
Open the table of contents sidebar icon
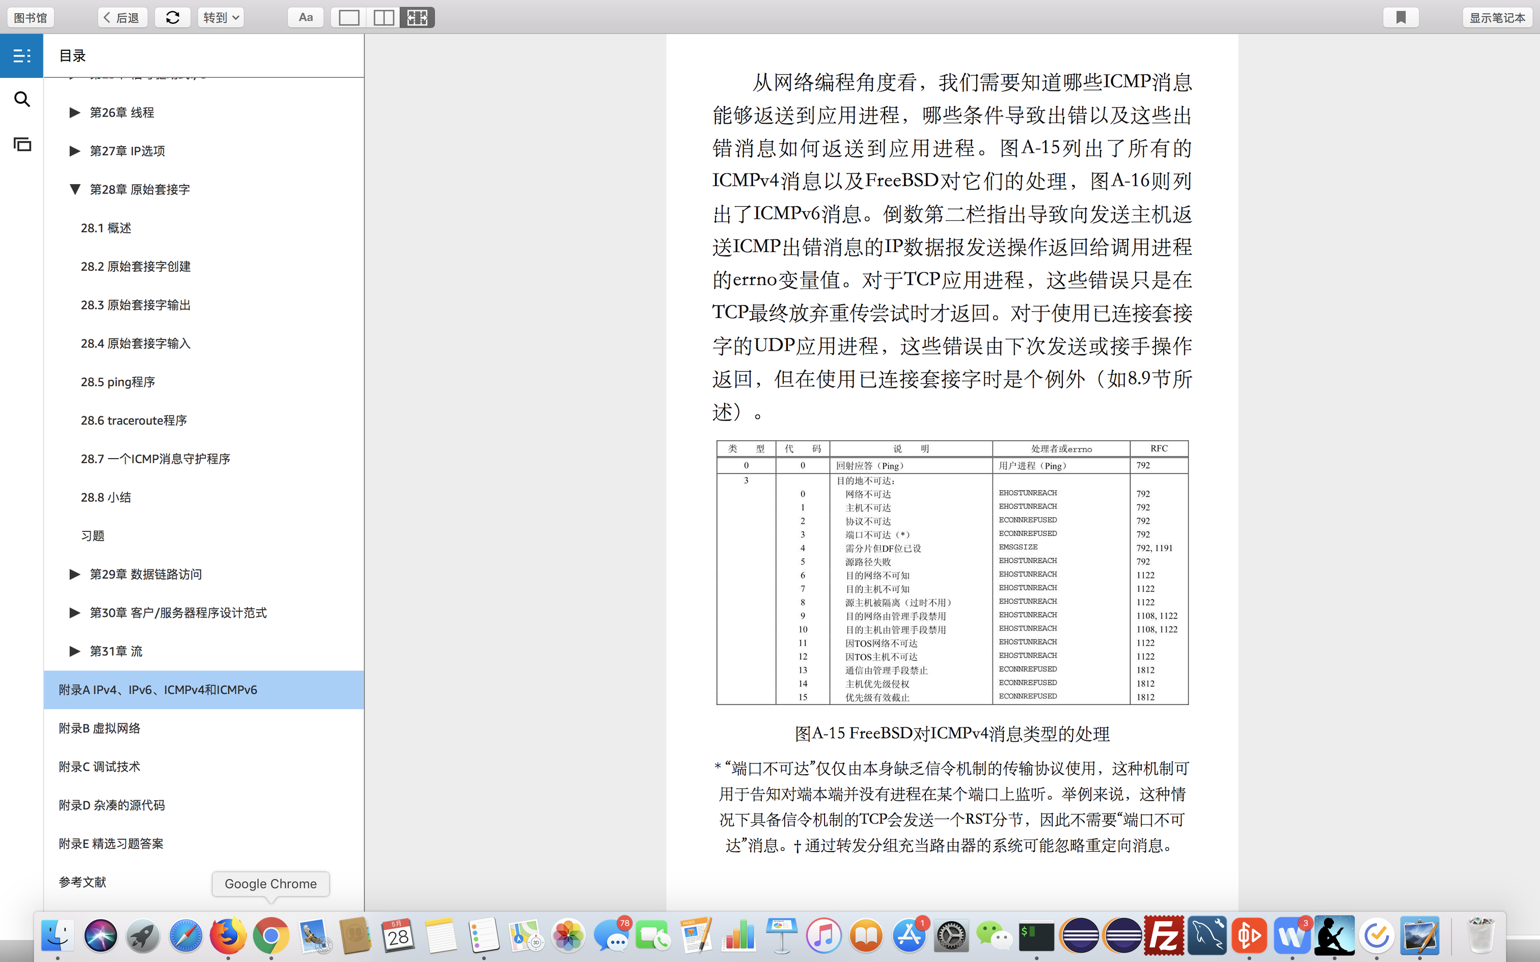[x=21, y=56]
